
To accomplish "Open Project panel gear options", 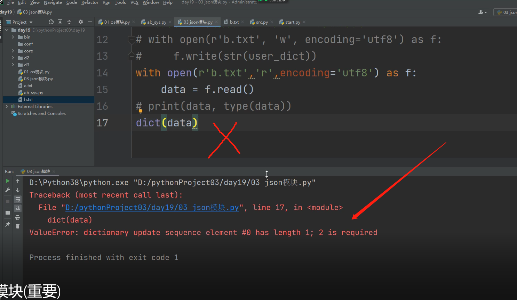I will click(x=81, y=22).
